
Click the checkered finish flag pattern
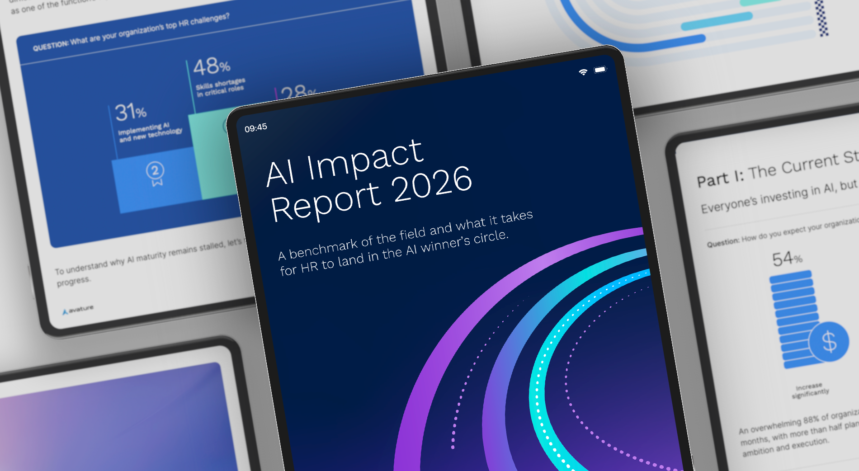(821, 18)
